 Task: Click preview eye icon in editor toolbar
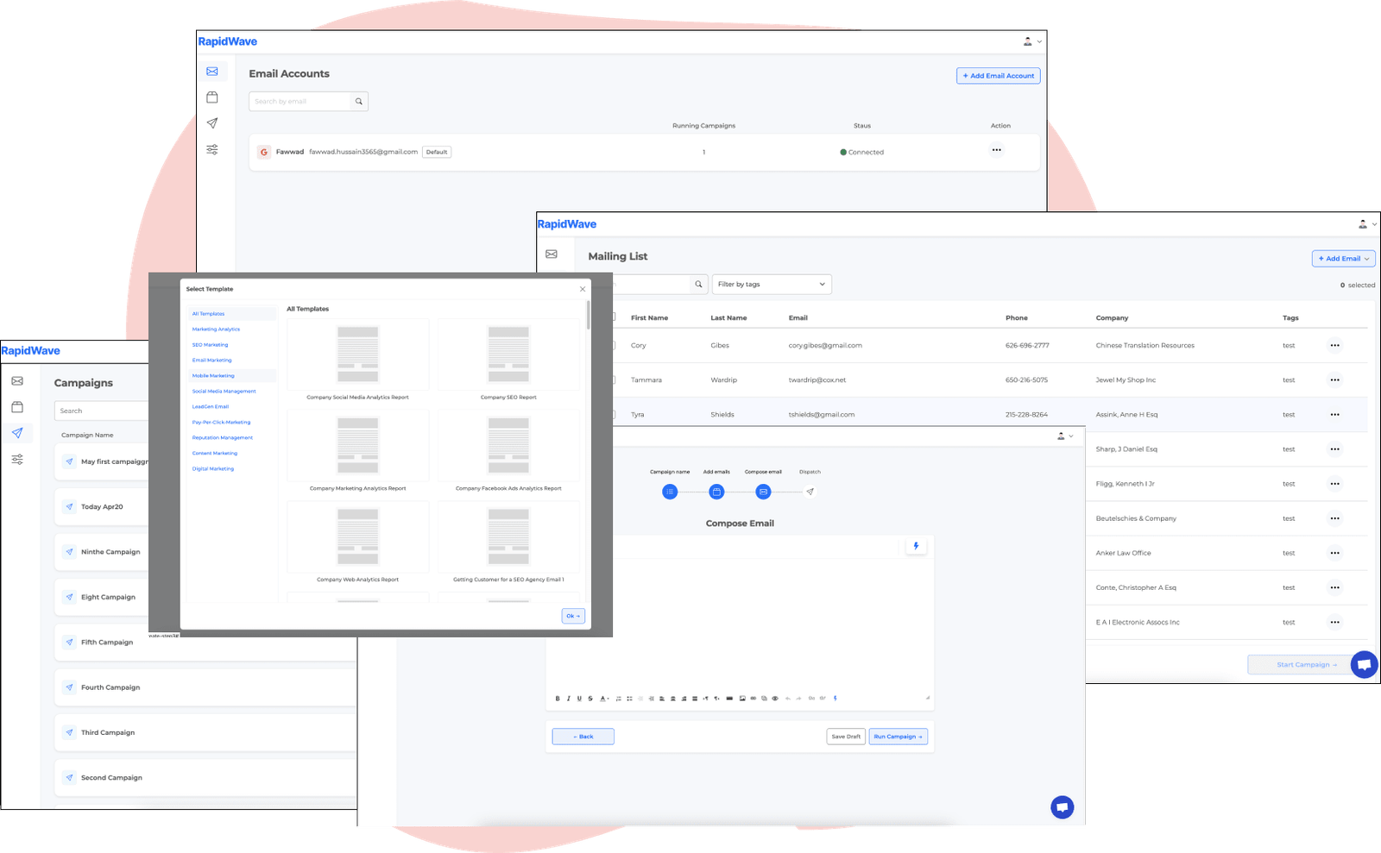pos(775,699)
